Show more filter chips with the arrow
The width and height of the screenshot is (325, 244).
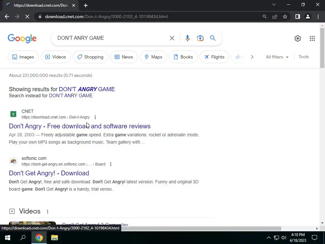[252, 57]
